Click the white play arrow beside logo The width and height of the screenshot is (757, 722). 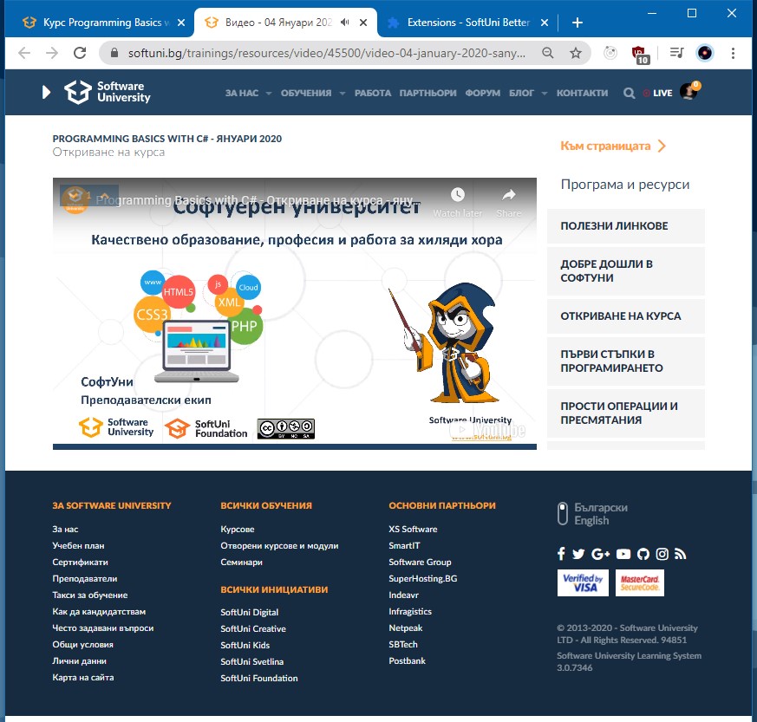(x=46, y=92)
